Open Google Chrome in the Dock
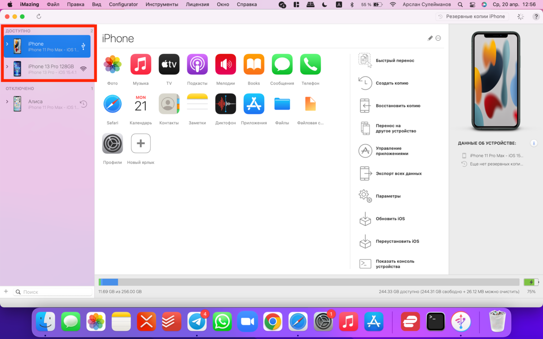This screenshot has height=339, width=543. click(272, 322)
